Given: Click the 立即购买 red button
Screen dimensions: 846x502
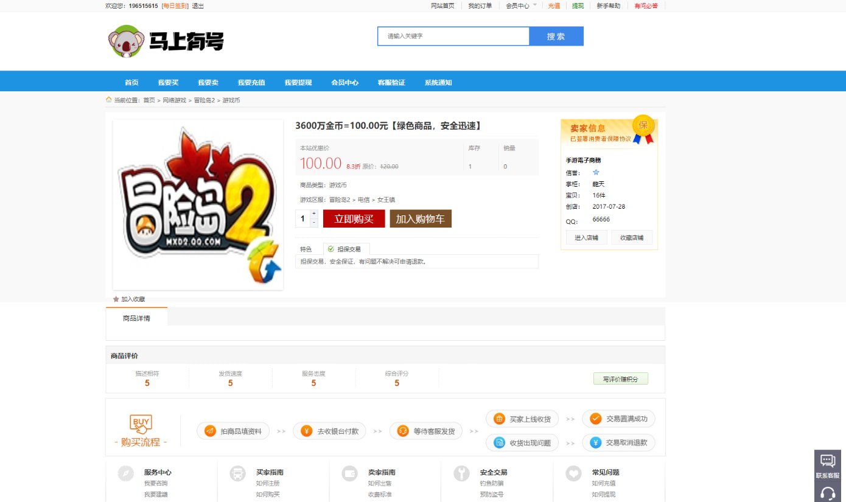Looking at the screenshot, I should (354, 218).
